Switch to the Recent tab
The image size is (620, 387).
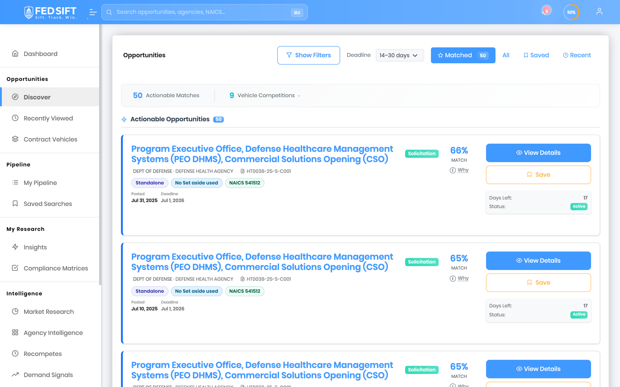(x=577, y=55)
